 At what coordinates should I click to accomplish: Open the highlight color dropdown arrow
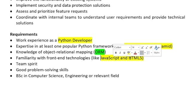click(x=132, y=53)
